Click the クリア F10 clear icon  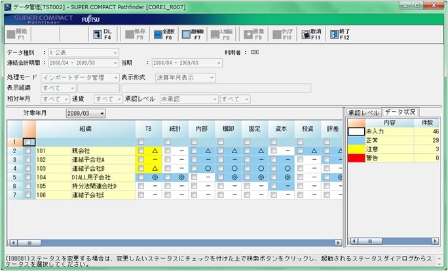(277, 35)
